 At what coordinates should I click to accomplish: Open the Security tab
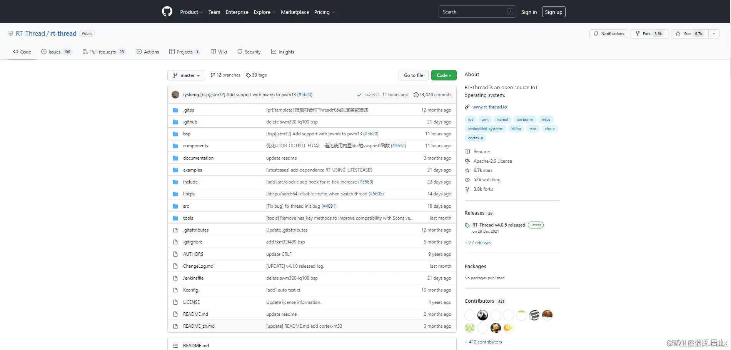point(249,52)
